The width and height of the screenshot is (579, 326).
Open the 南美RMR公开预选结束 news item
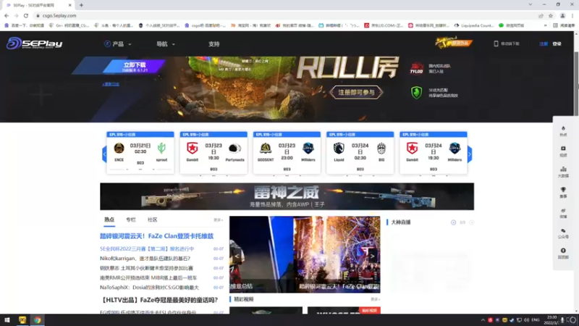(148, 277)
